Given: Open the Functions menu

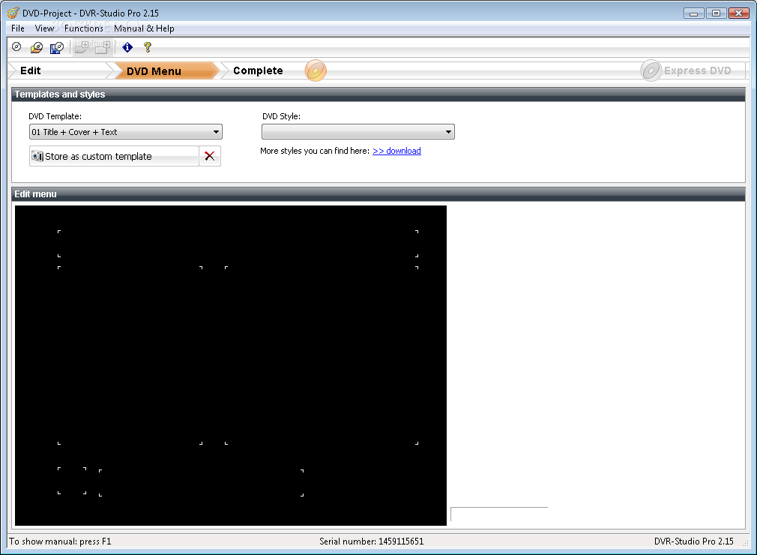Looking at the screenshot, I should pos(83,28).
